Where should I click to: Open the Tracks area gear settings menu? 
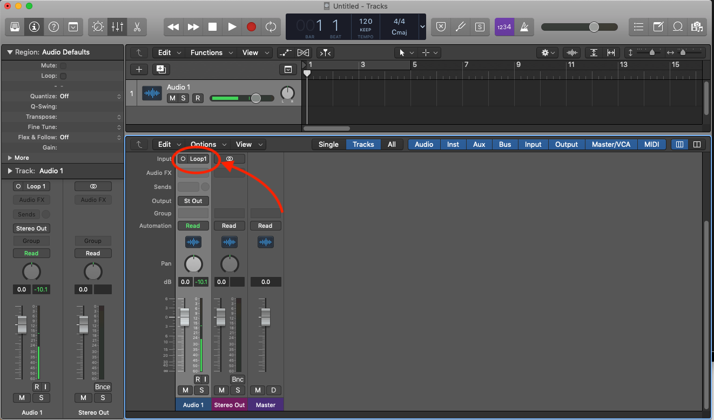548,52
